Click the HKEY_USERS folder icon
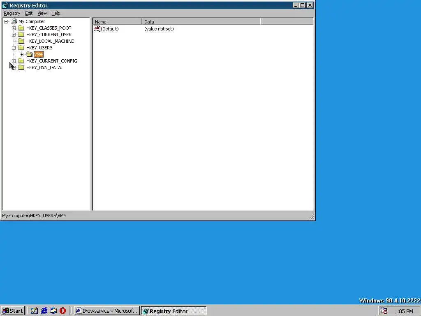 (x=21, y=48)
